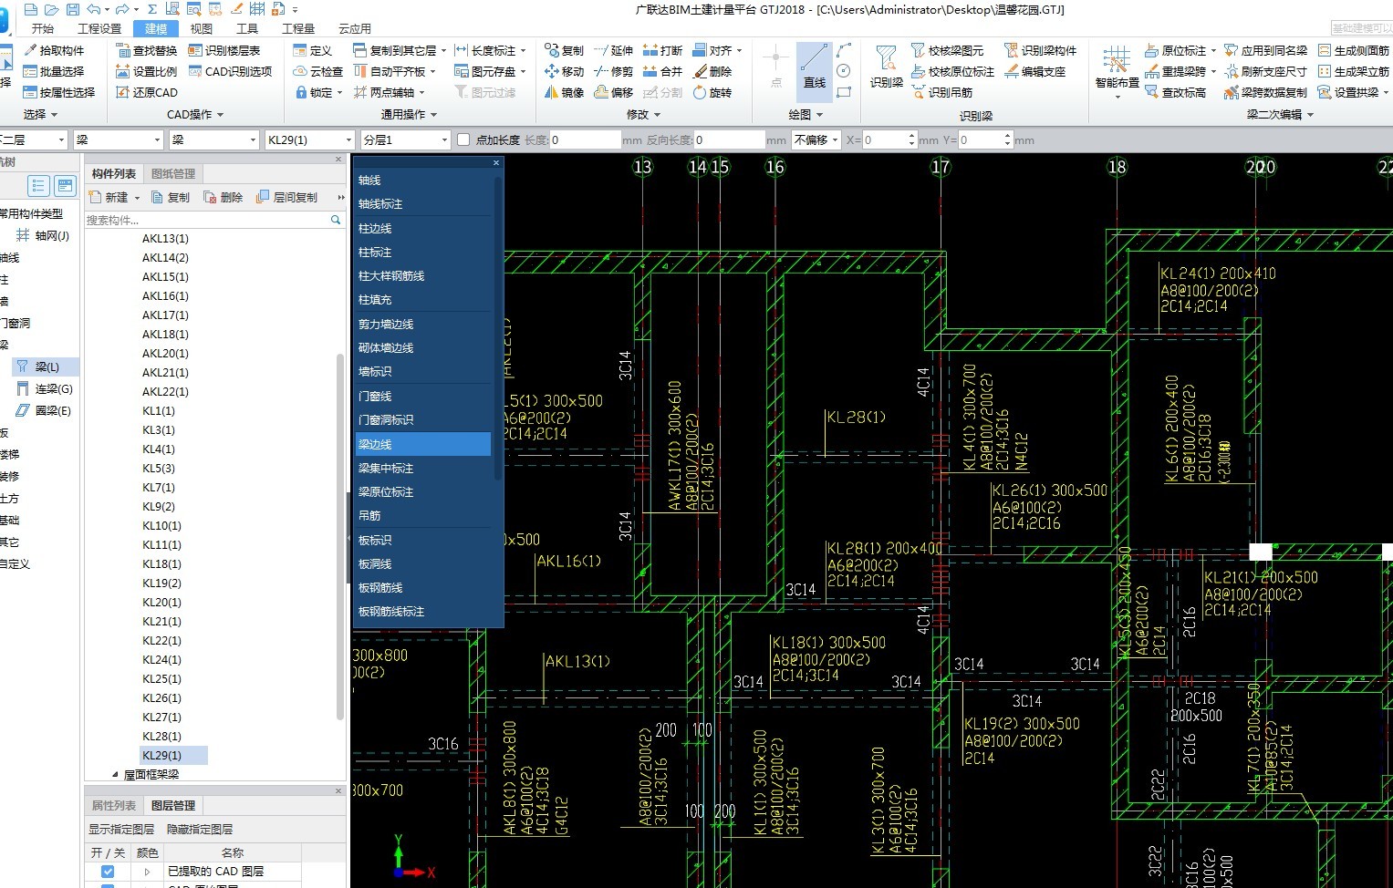Select the 修剪 trim tool

(x=613, y=71)
